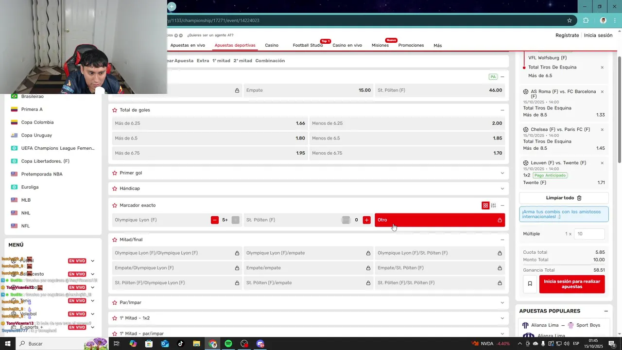
Task: Open the Windows Start menu
Action: (x=7, y=344)
